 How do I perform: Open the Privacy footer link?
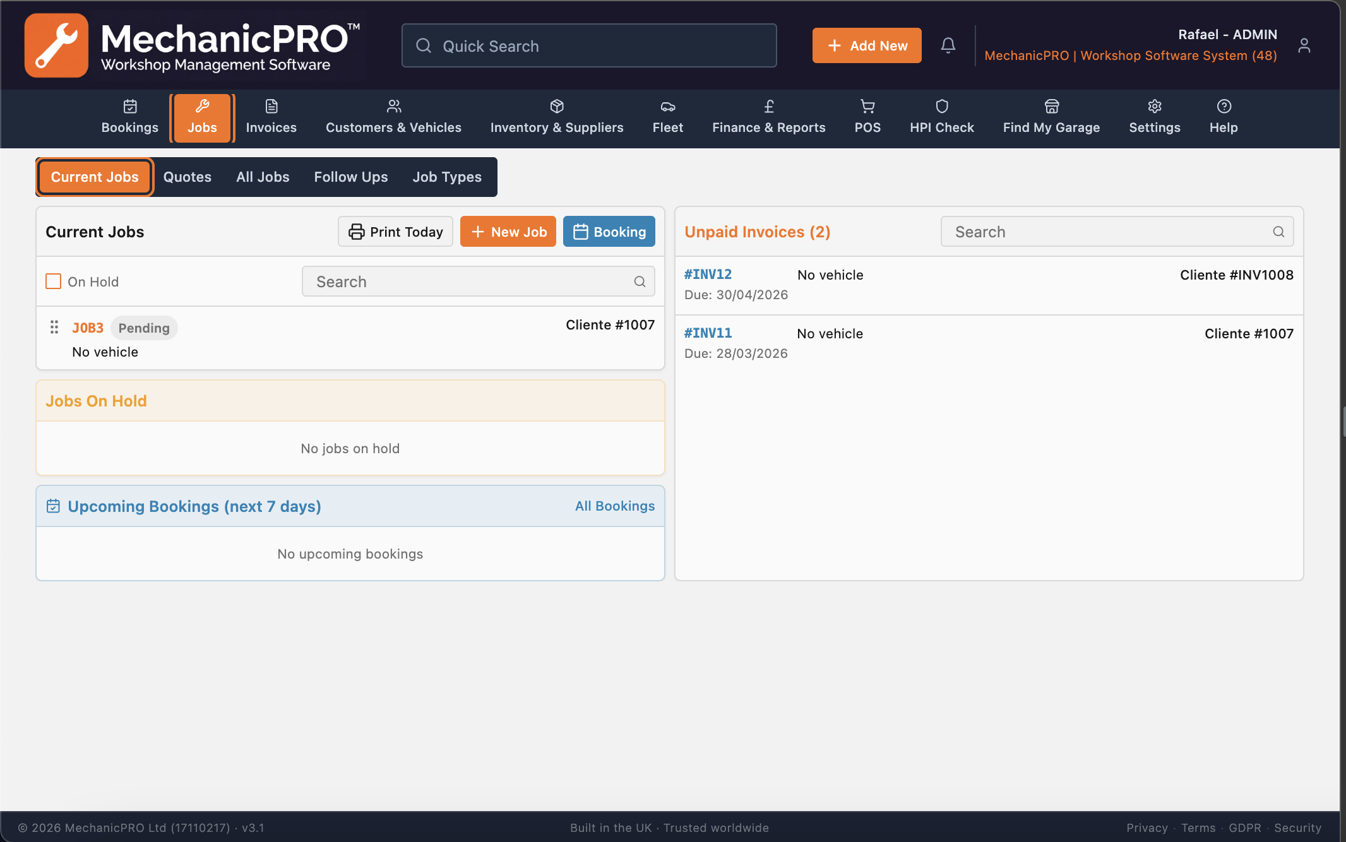(1147, 827)
